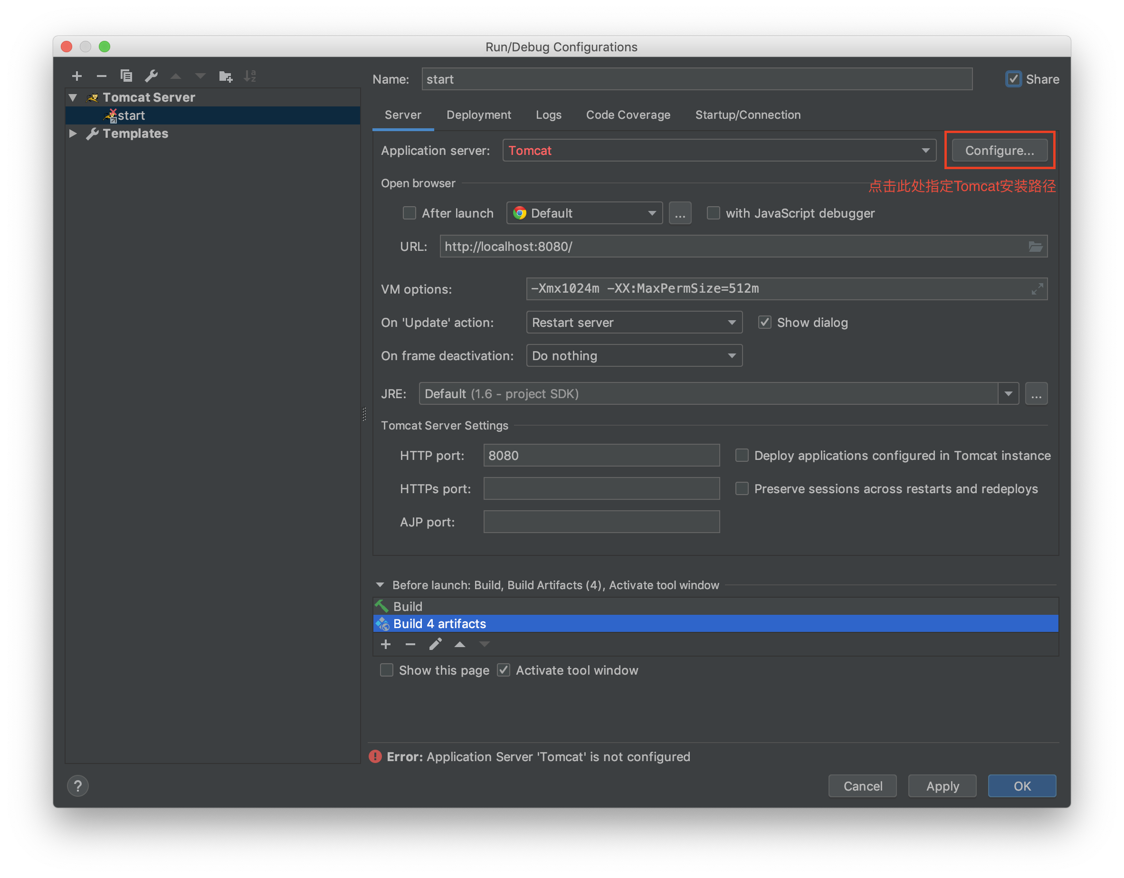Click the add artifact step plus icon
Screen dimensions: 1124x878
coord(384,644)
